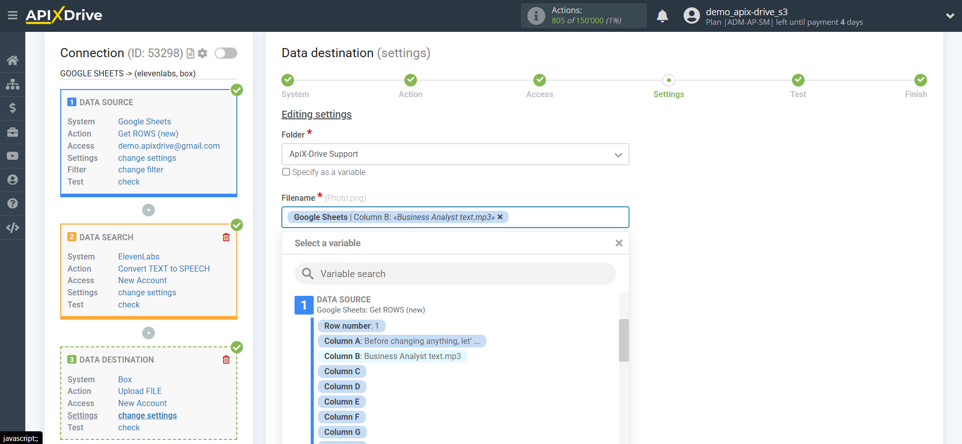Screen dimensions: 962x444
Task: Click the account avatar icon
Action: 691,16
